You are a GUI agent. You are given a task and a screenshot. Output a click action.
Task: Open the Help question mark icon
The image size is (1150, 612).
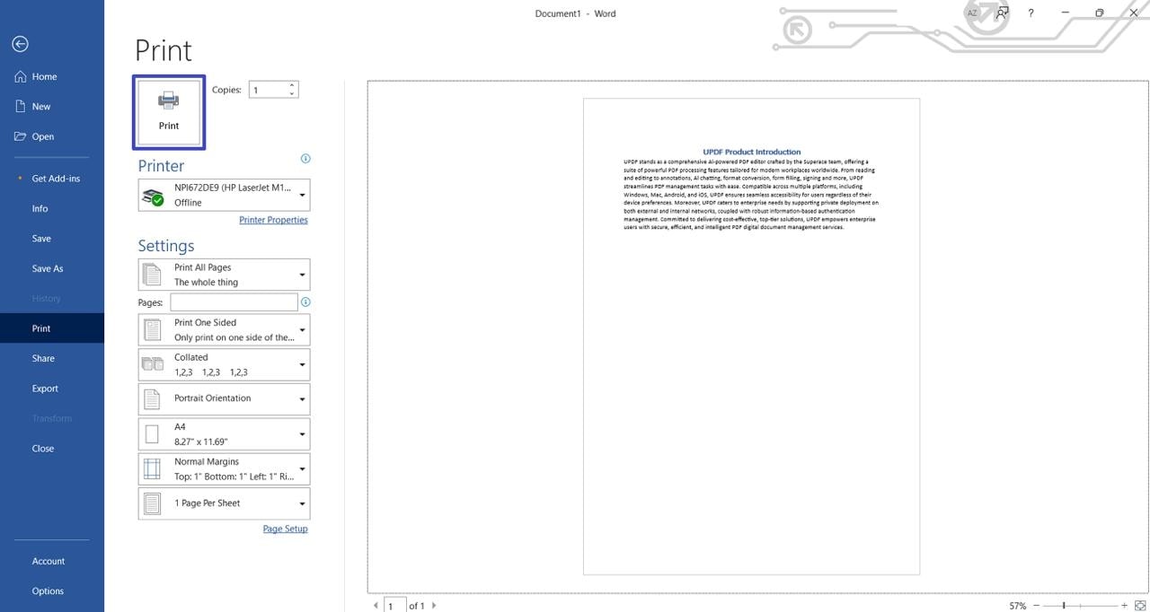click(1031, 13)
